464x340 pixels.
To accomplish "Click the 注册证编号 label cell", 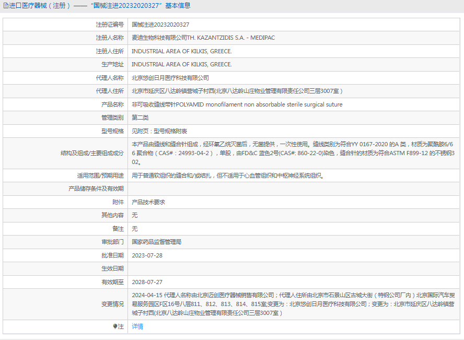I will coord(110,25).
